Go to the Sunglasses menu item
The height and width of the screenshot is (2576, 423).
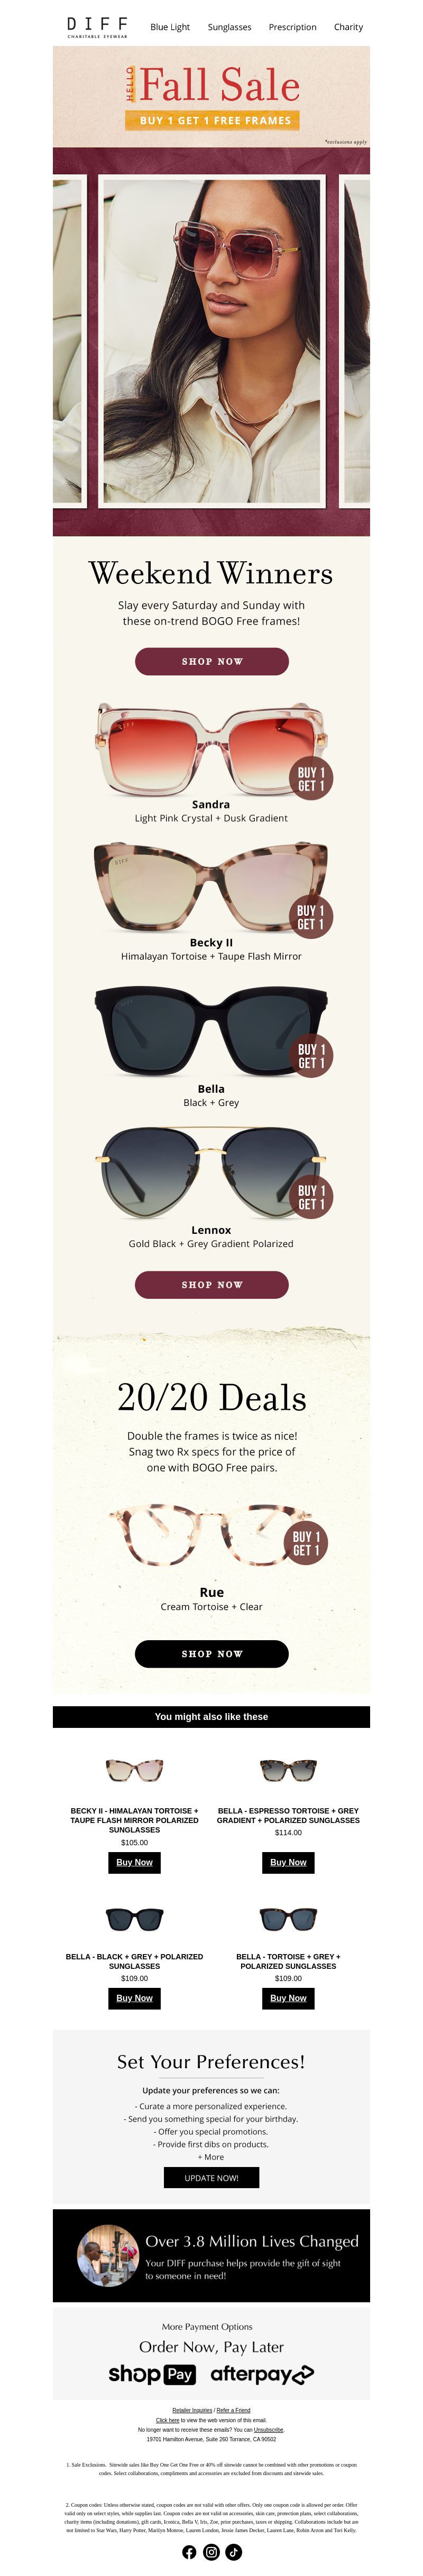(x=229, y=27)
